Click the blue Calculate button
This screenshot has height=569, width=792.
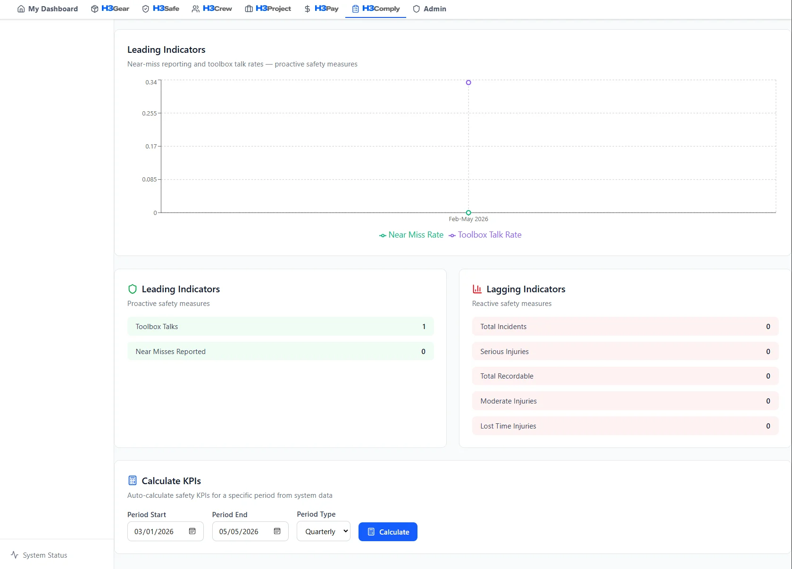click(x=388, y=532)
